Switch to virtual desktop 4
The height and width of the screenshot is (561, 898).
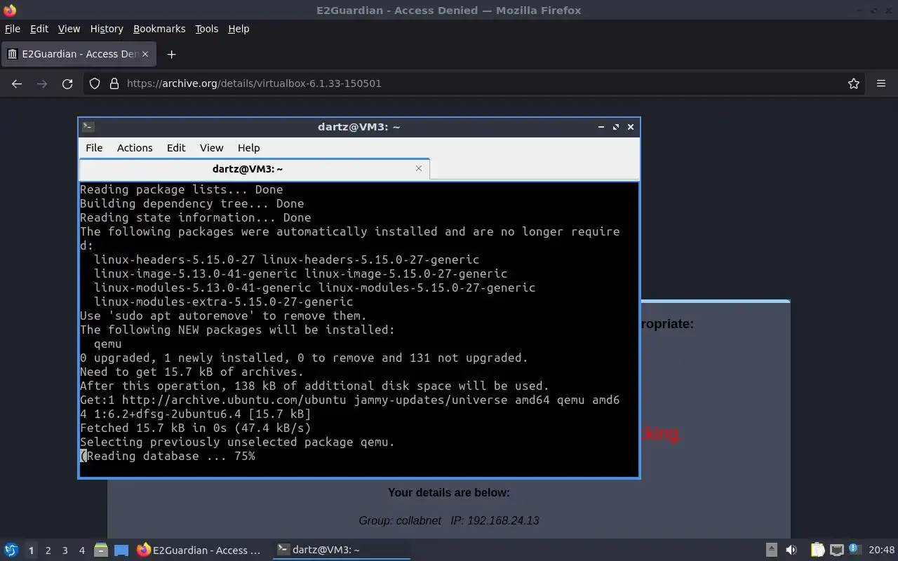(81, 550)
